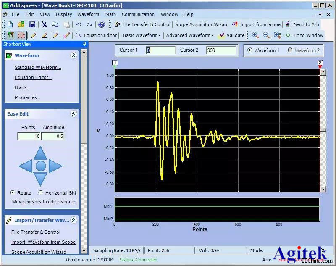This screenshot has width=336, height=266.
Task: Click File Transfer & Control toolbar icon
Action: [117, 24]
